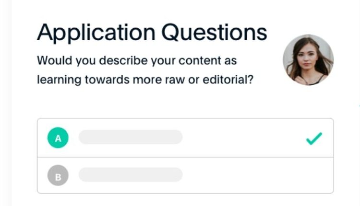Screen dimensions: 360x206
Task: Click option B's gray placeholder text bar
Action: pyautogui.click(x=131, y=175)
